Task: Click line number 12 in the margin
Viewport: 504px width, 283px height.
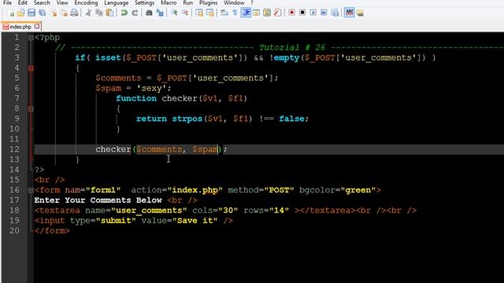Action: tap(14, 149)
